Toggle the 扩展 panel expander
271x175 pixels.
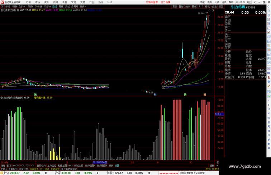tap(4, 169)
